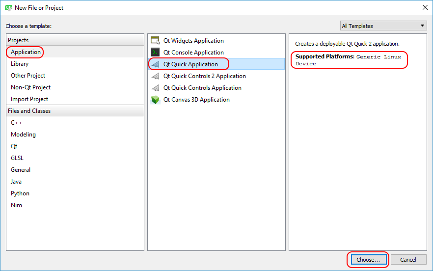The width and height of the screenshot is (433, 271).
Task: Select Python under Files and Classes
Action: tap(20, 193)
